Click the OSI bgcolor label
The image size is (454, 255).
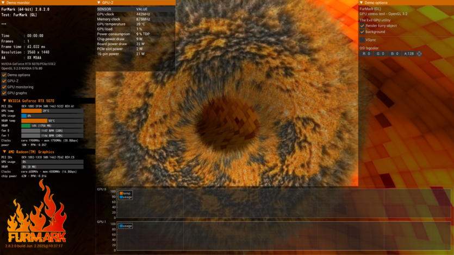tap(369, 48)
